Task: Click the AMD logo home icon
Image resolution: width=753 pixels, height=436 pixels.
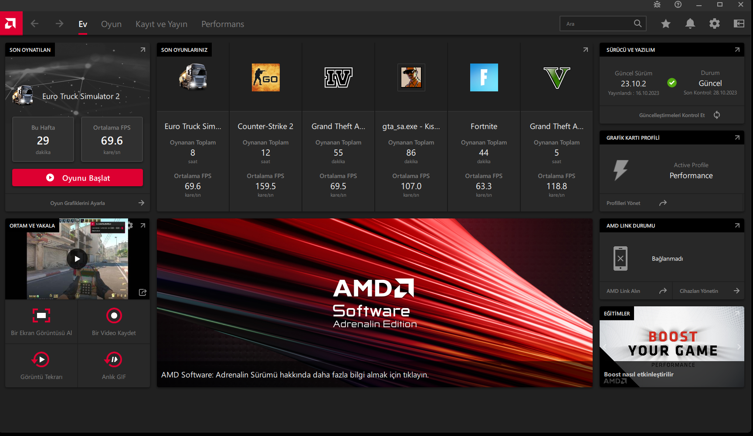Action: point(11,23)
